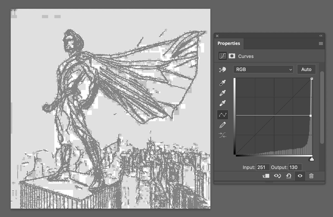This screenshot has width=333, height=217.
Task: Click the view previous state icon
Action: pos(277,176)
